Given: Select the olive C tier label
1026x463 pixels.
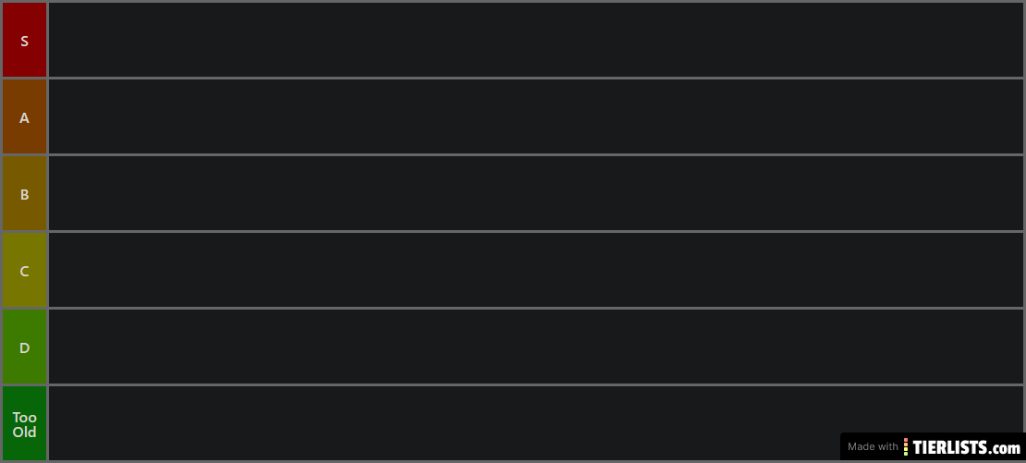Looking at the screenshot, I should pyautogui.click(x=24, y=271).
